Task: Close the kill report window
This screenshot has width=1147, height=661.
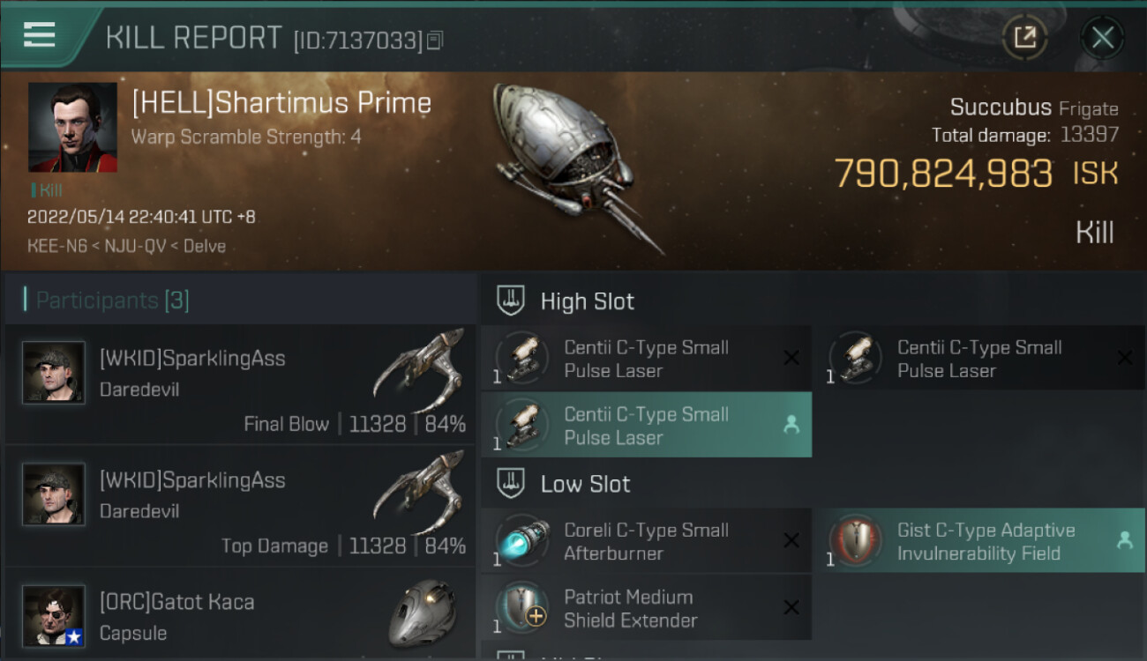Action: pos(1102,37)
